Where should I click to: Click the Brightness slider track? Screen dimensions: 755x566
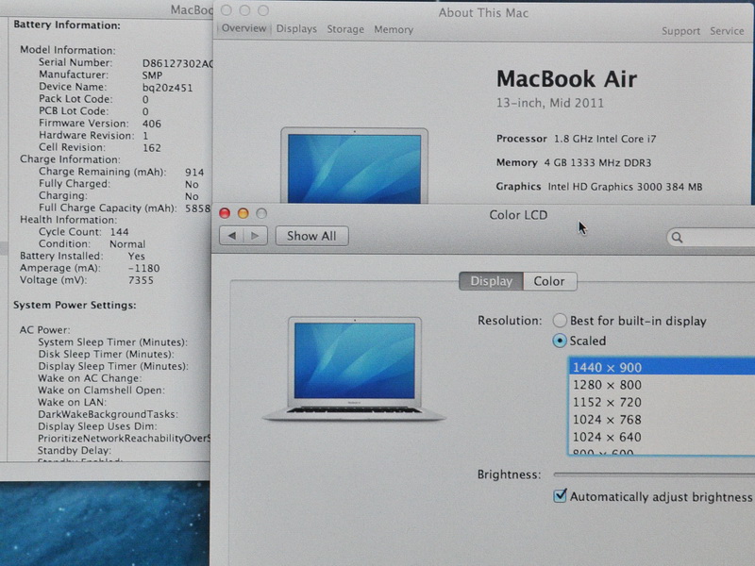coord(654,474)
